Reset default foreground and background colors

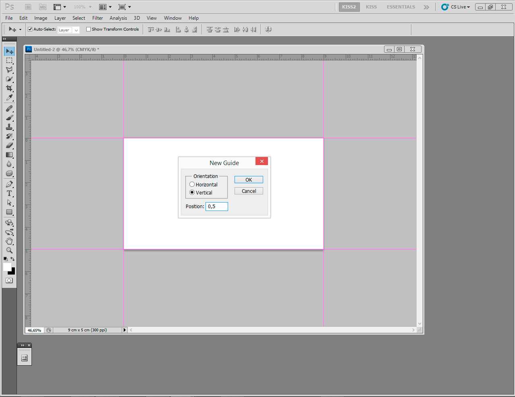pos(5,259)
